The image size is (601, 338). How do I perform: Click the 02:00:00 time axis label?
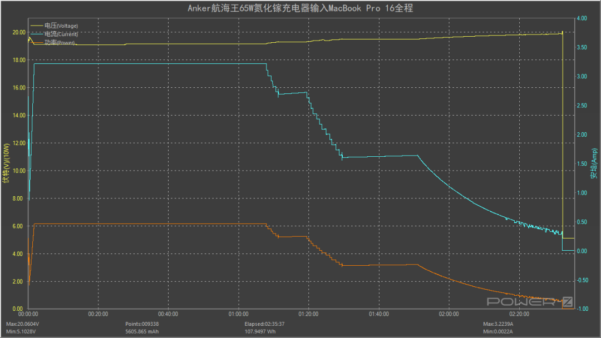click(x=449, y=314)
